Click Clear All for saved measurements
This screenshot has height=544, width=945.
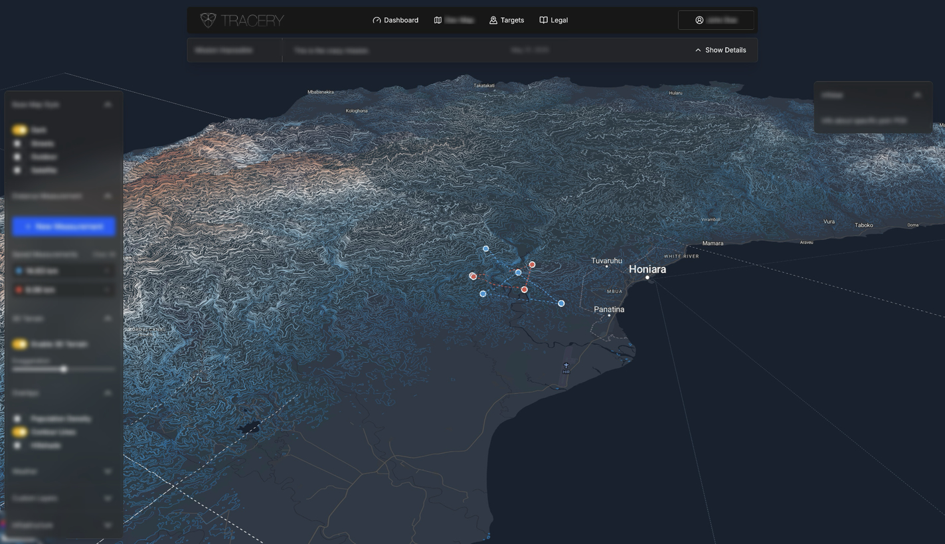pyautogui.click(x=104, y=254)
